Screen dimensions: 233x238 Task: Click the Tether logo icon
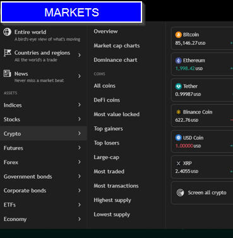coord(179,86)
